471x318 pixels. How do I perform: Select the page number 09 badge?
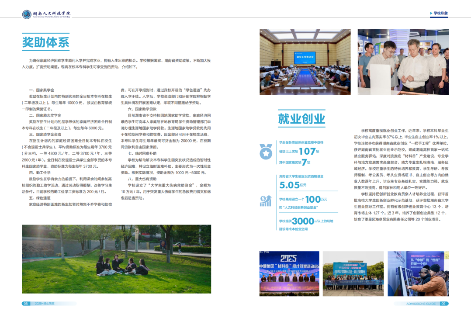pos(443,304)
